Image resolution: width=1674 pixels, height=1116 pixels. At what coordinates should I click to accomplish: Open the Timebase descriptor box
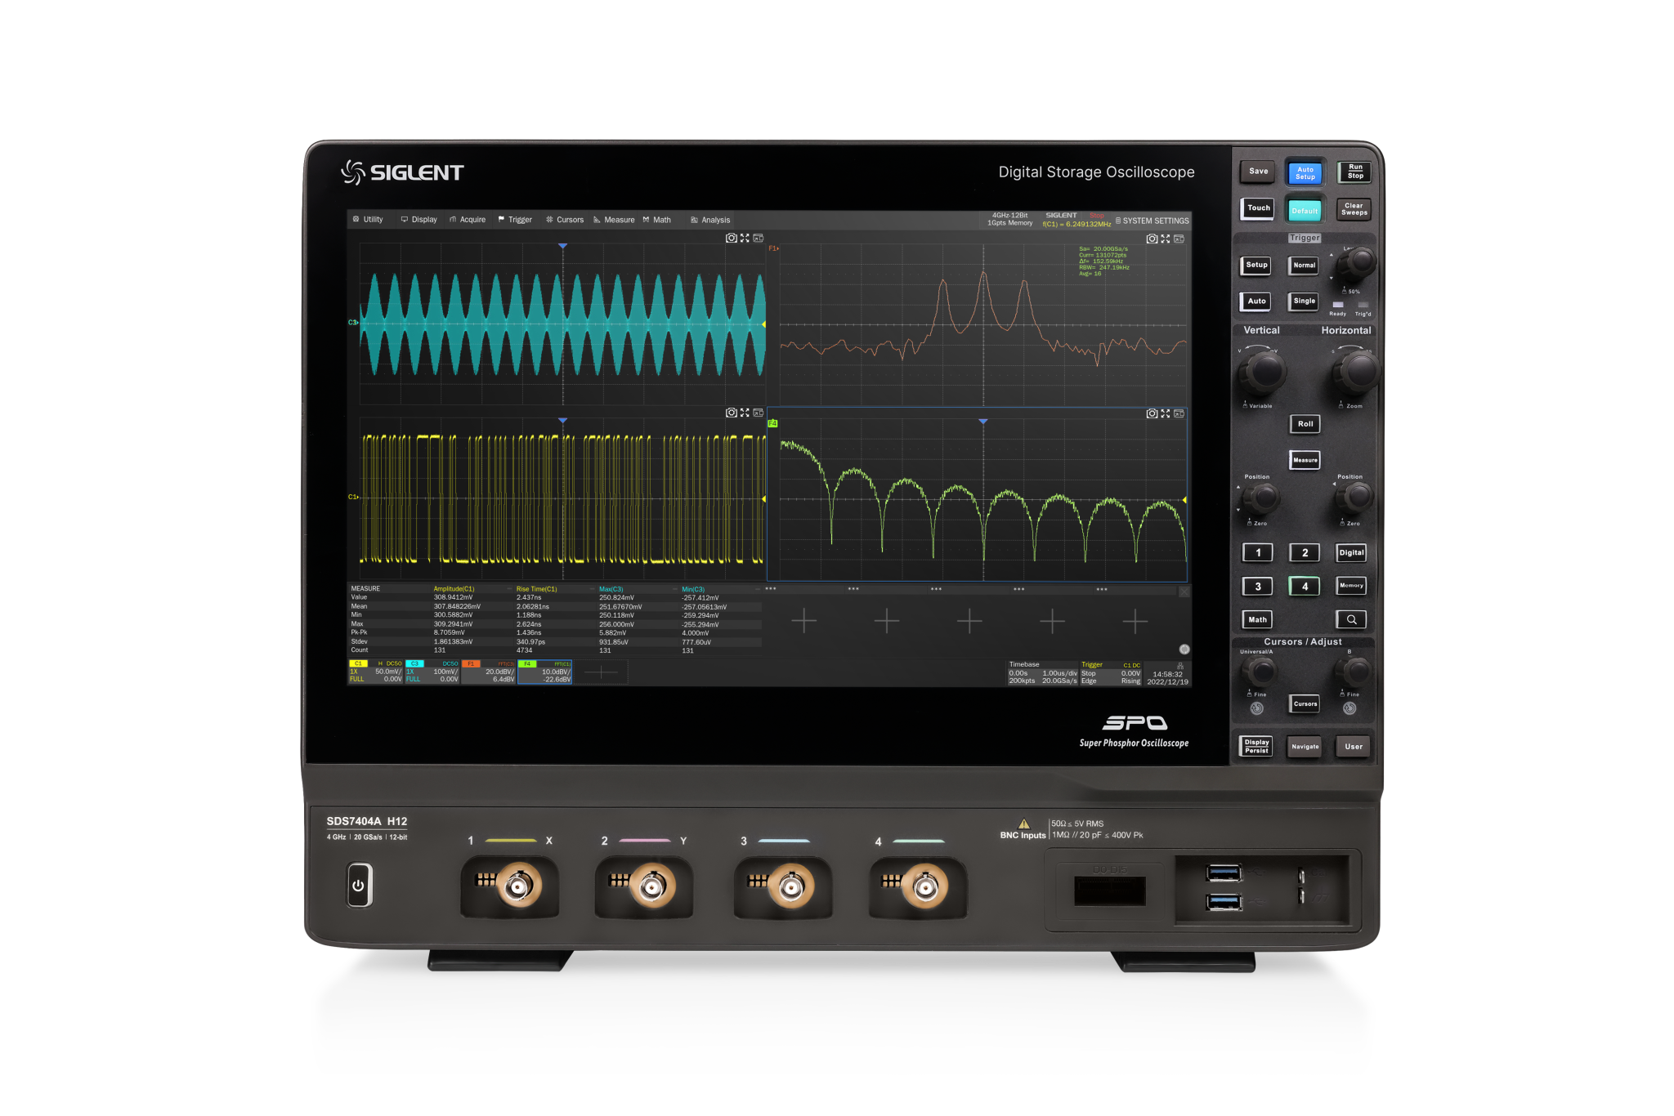1042,673
